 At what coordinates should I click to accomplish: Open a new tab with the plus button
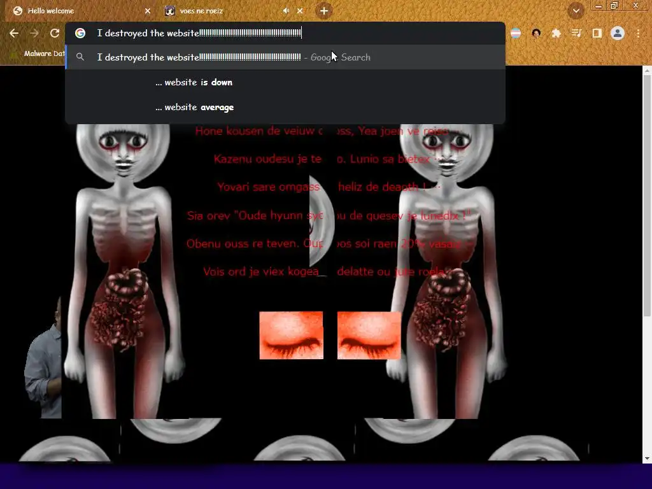pos(324,11)
